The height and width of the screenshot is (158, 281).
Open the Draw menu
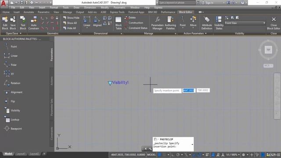(76, 8)
